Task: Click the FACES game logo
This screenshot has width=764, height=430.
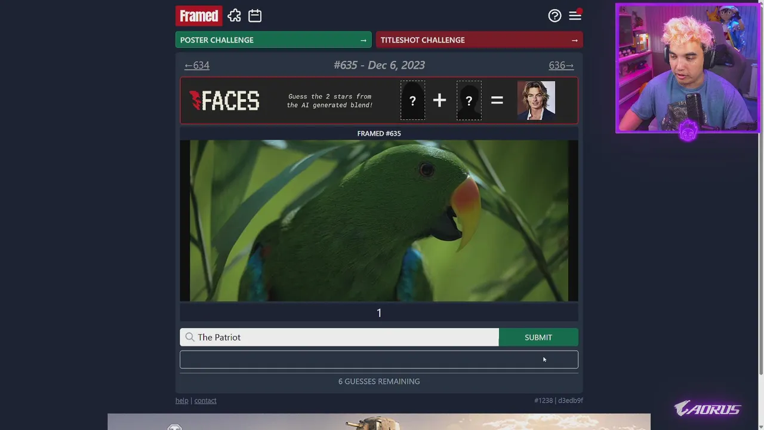Action: coord(224,100)
